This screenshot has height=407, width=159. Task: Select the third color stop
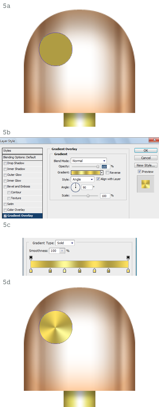tap(64, 270)
